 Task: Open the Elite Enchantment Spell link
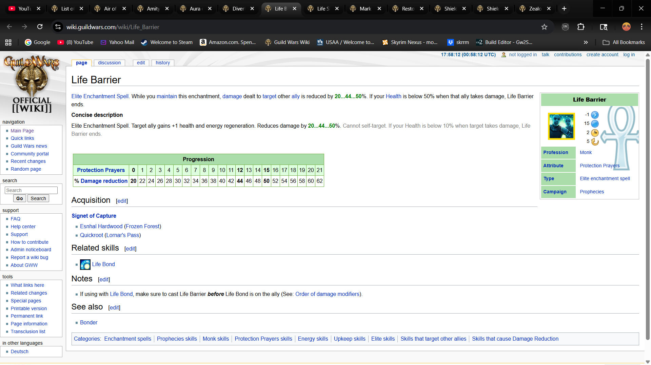tap(100, 96)
